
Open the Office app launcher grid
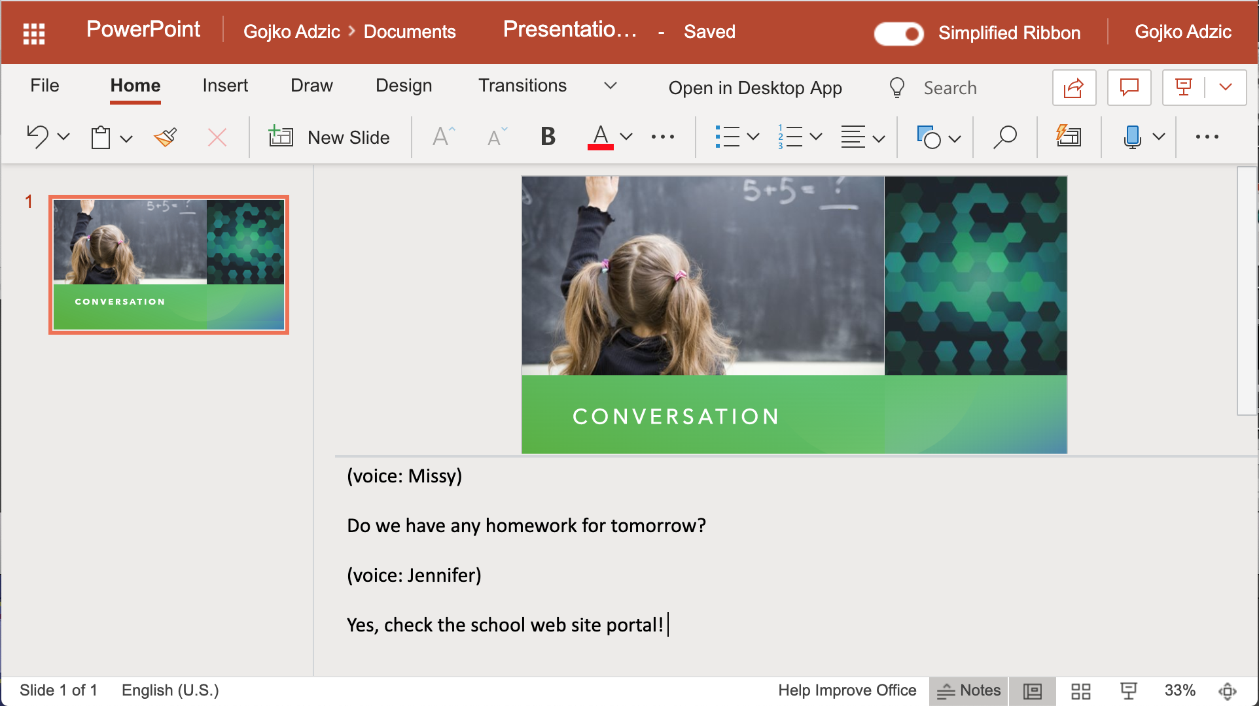(x=34, y=33)
